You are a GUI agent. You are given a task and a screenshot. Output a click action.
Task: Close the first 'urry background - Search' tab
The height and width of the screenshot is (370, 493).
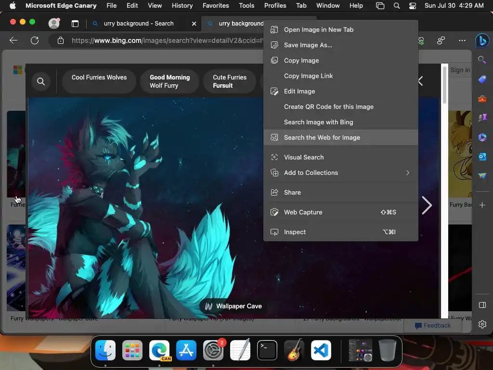194,24
